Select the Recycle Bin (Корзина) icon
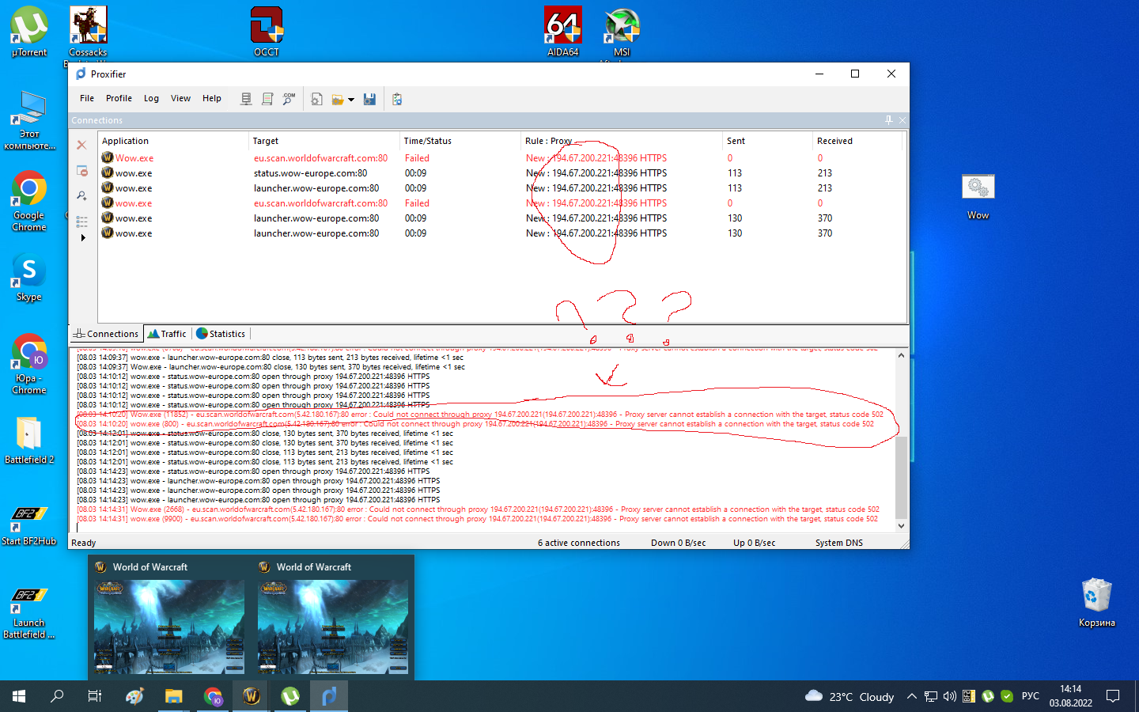The image size is (1139, 712). [1097, 603]
